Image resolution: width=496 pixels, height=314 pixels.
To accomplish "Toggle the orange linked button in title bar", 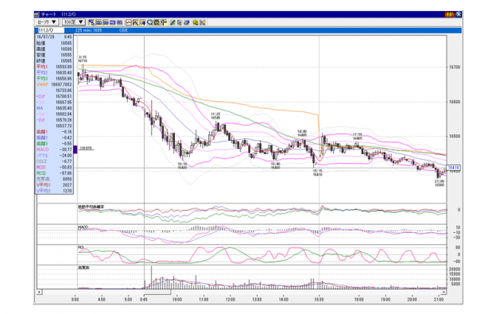I will coord(449,14).
